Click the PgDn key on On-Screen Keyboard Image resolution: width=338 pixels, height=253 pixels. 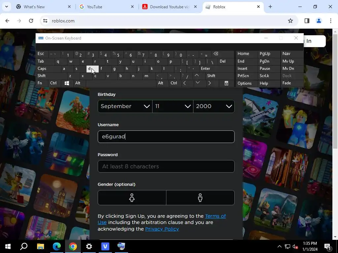(x=268, y=61)
